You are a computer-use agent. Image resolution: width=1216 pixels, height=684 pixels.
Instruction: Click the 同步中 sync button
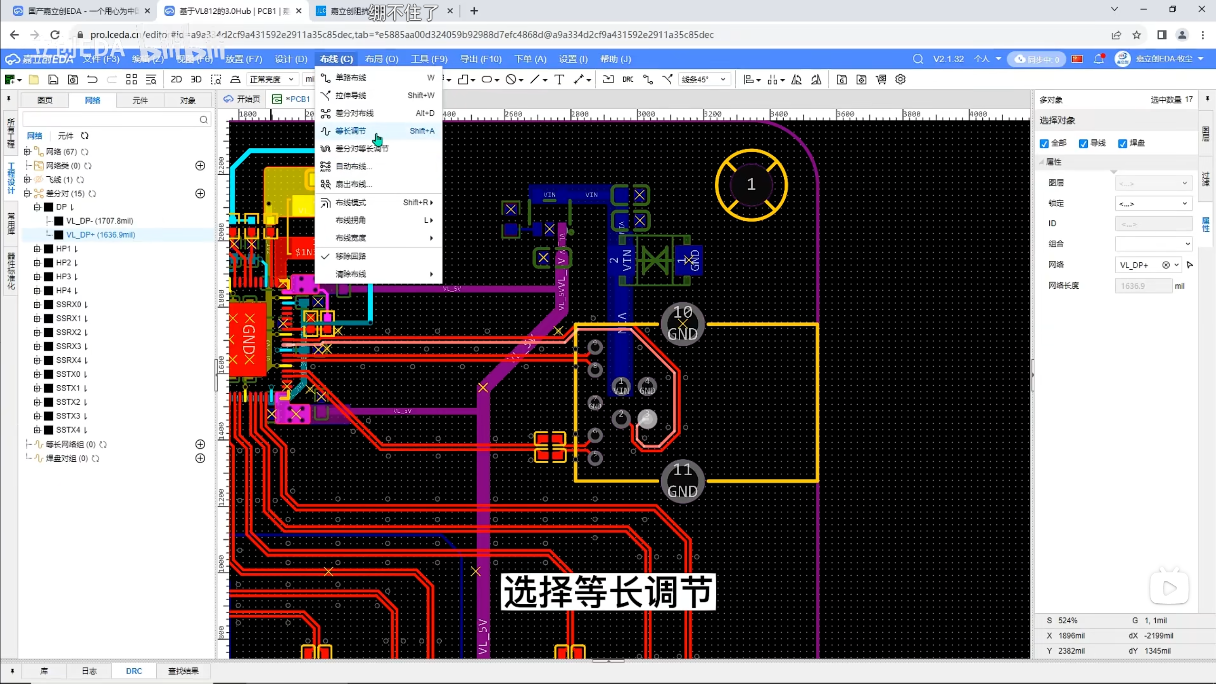click(1037, 59)
